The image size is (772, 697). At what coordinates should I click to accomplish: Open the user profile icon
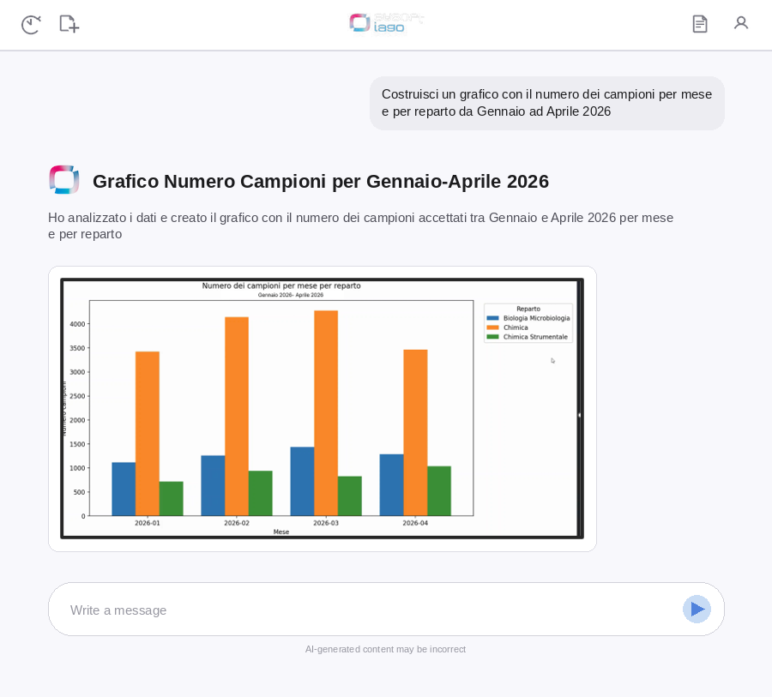(x=741, y=22)
